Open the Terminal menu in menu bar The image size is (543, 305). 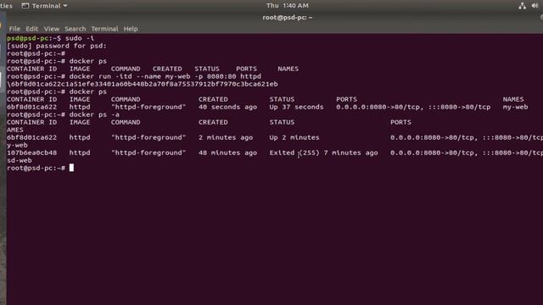pos(104,29)
